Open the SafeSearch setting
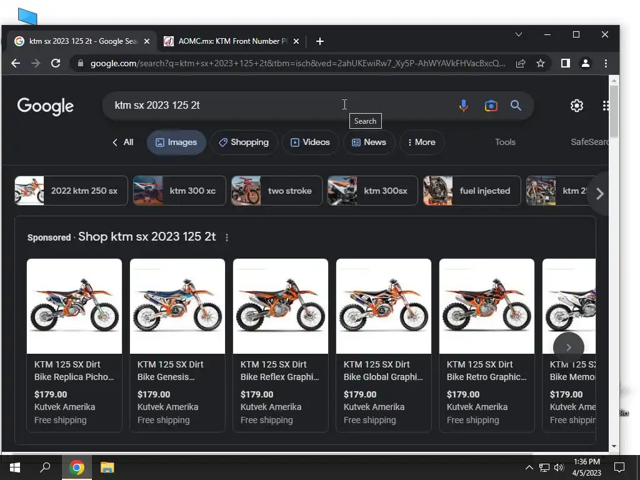The width and height of the screenshot is (640, 480). point(589,142)
